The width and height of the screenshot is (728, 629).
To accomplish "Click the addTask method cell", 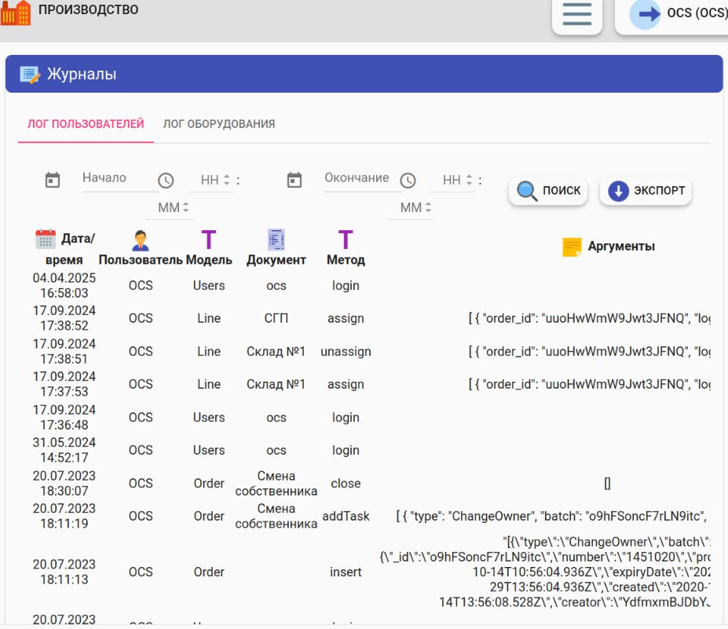I will pyautogui.click(x=346, y=516).
